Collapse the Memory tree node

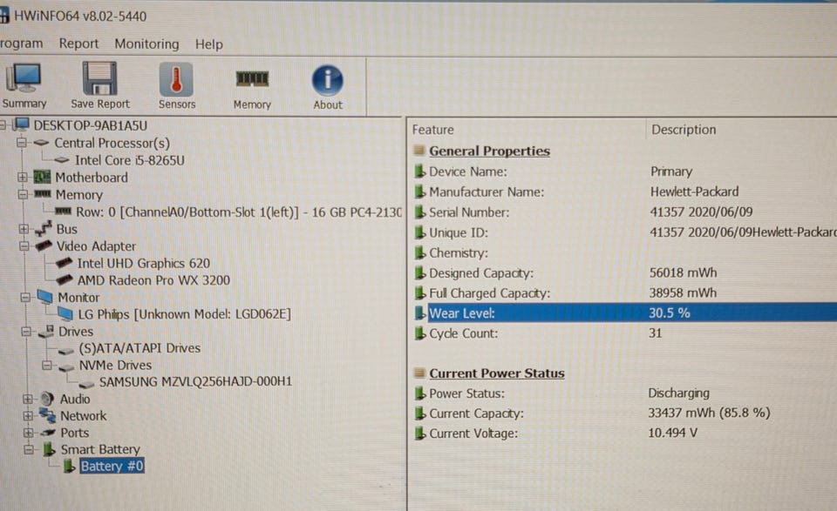pos(23,194)
